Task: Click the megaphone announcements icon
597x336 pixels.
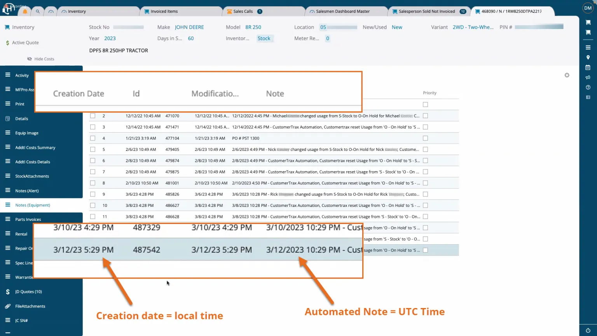Action: click(588, 77)
